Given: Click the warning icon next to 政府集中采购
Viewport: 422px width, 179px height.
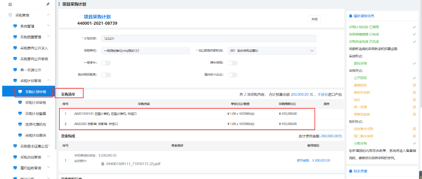Looking at the screenshot, I should pyautogui.click(x=414, y=129).
